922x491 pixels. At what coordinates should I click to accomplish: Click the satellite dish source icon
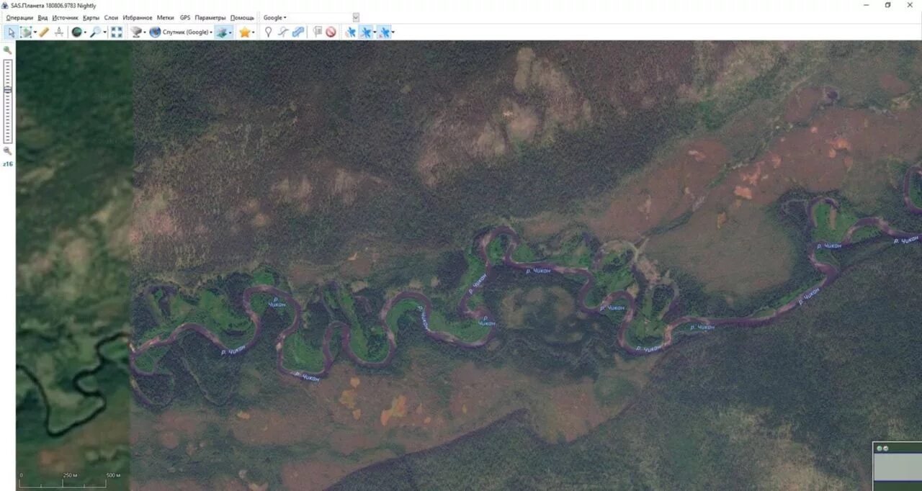pyautogui.click(x=135, y=32)
